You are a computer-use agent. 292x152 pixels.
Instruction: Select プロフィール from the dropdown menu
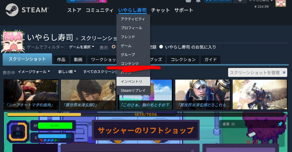[133, 28]
